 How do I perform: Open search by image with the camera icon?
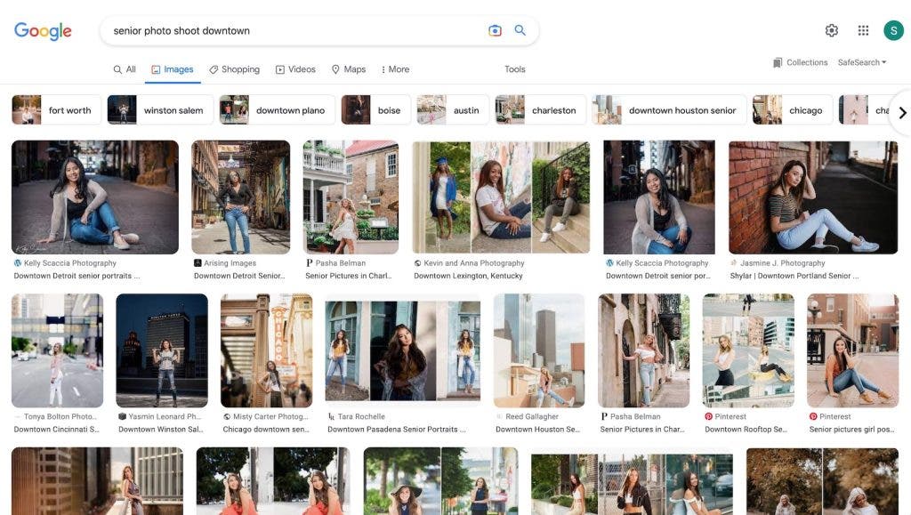[x=495, y=29]
